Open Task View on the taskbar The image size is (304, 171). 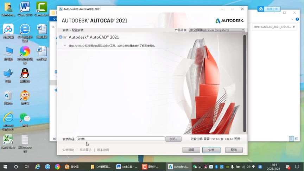click(26, 167)
